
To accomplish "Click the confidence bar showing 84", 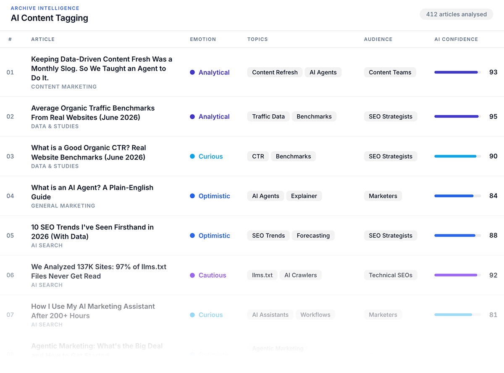I will (x=458, y=196).
